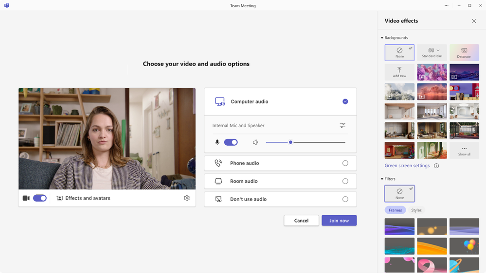The image size is (486, 273).
Task: Click the microphone icon
Action: (217, 142)
